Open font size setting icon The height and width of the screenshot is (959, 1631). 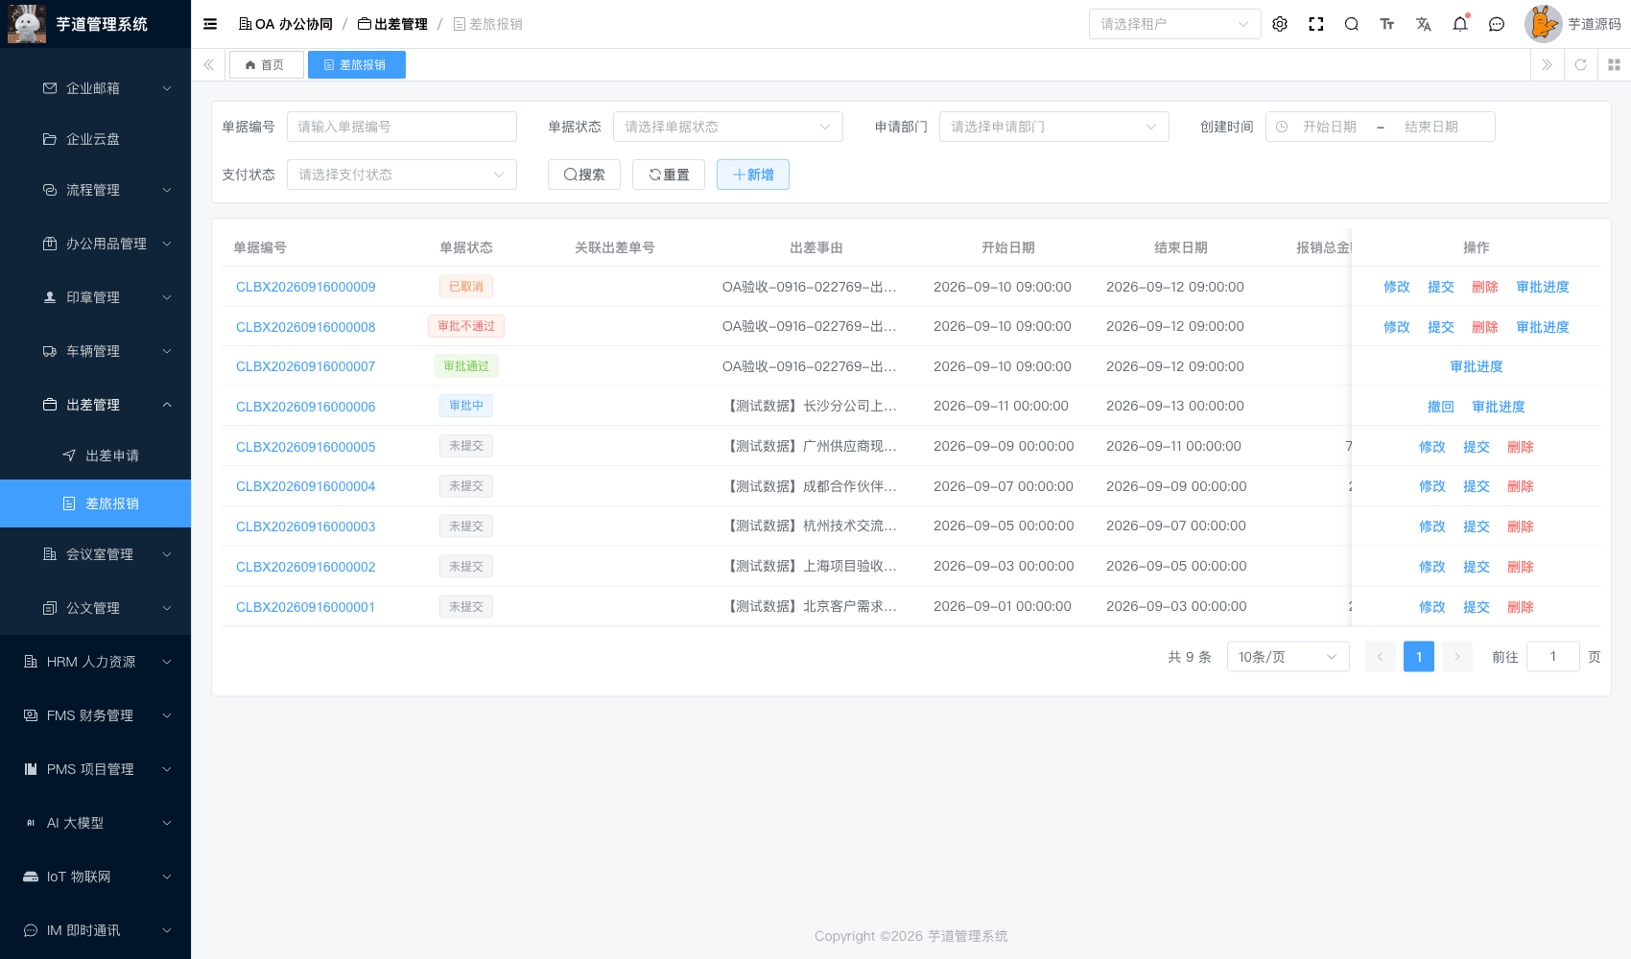click(x=1387, y=24)
